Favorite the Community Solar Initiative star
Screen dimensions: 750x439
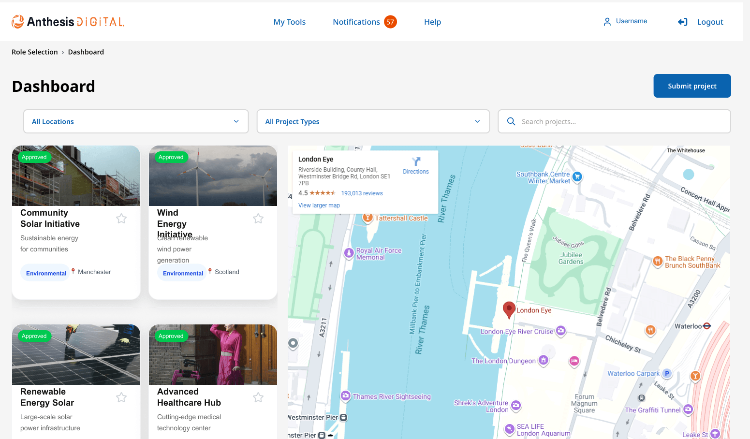pos(121,219)
